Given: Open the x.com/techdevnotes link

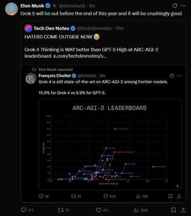Looking at the screenshot, I should pyautogui.click(x=80, y=56).
